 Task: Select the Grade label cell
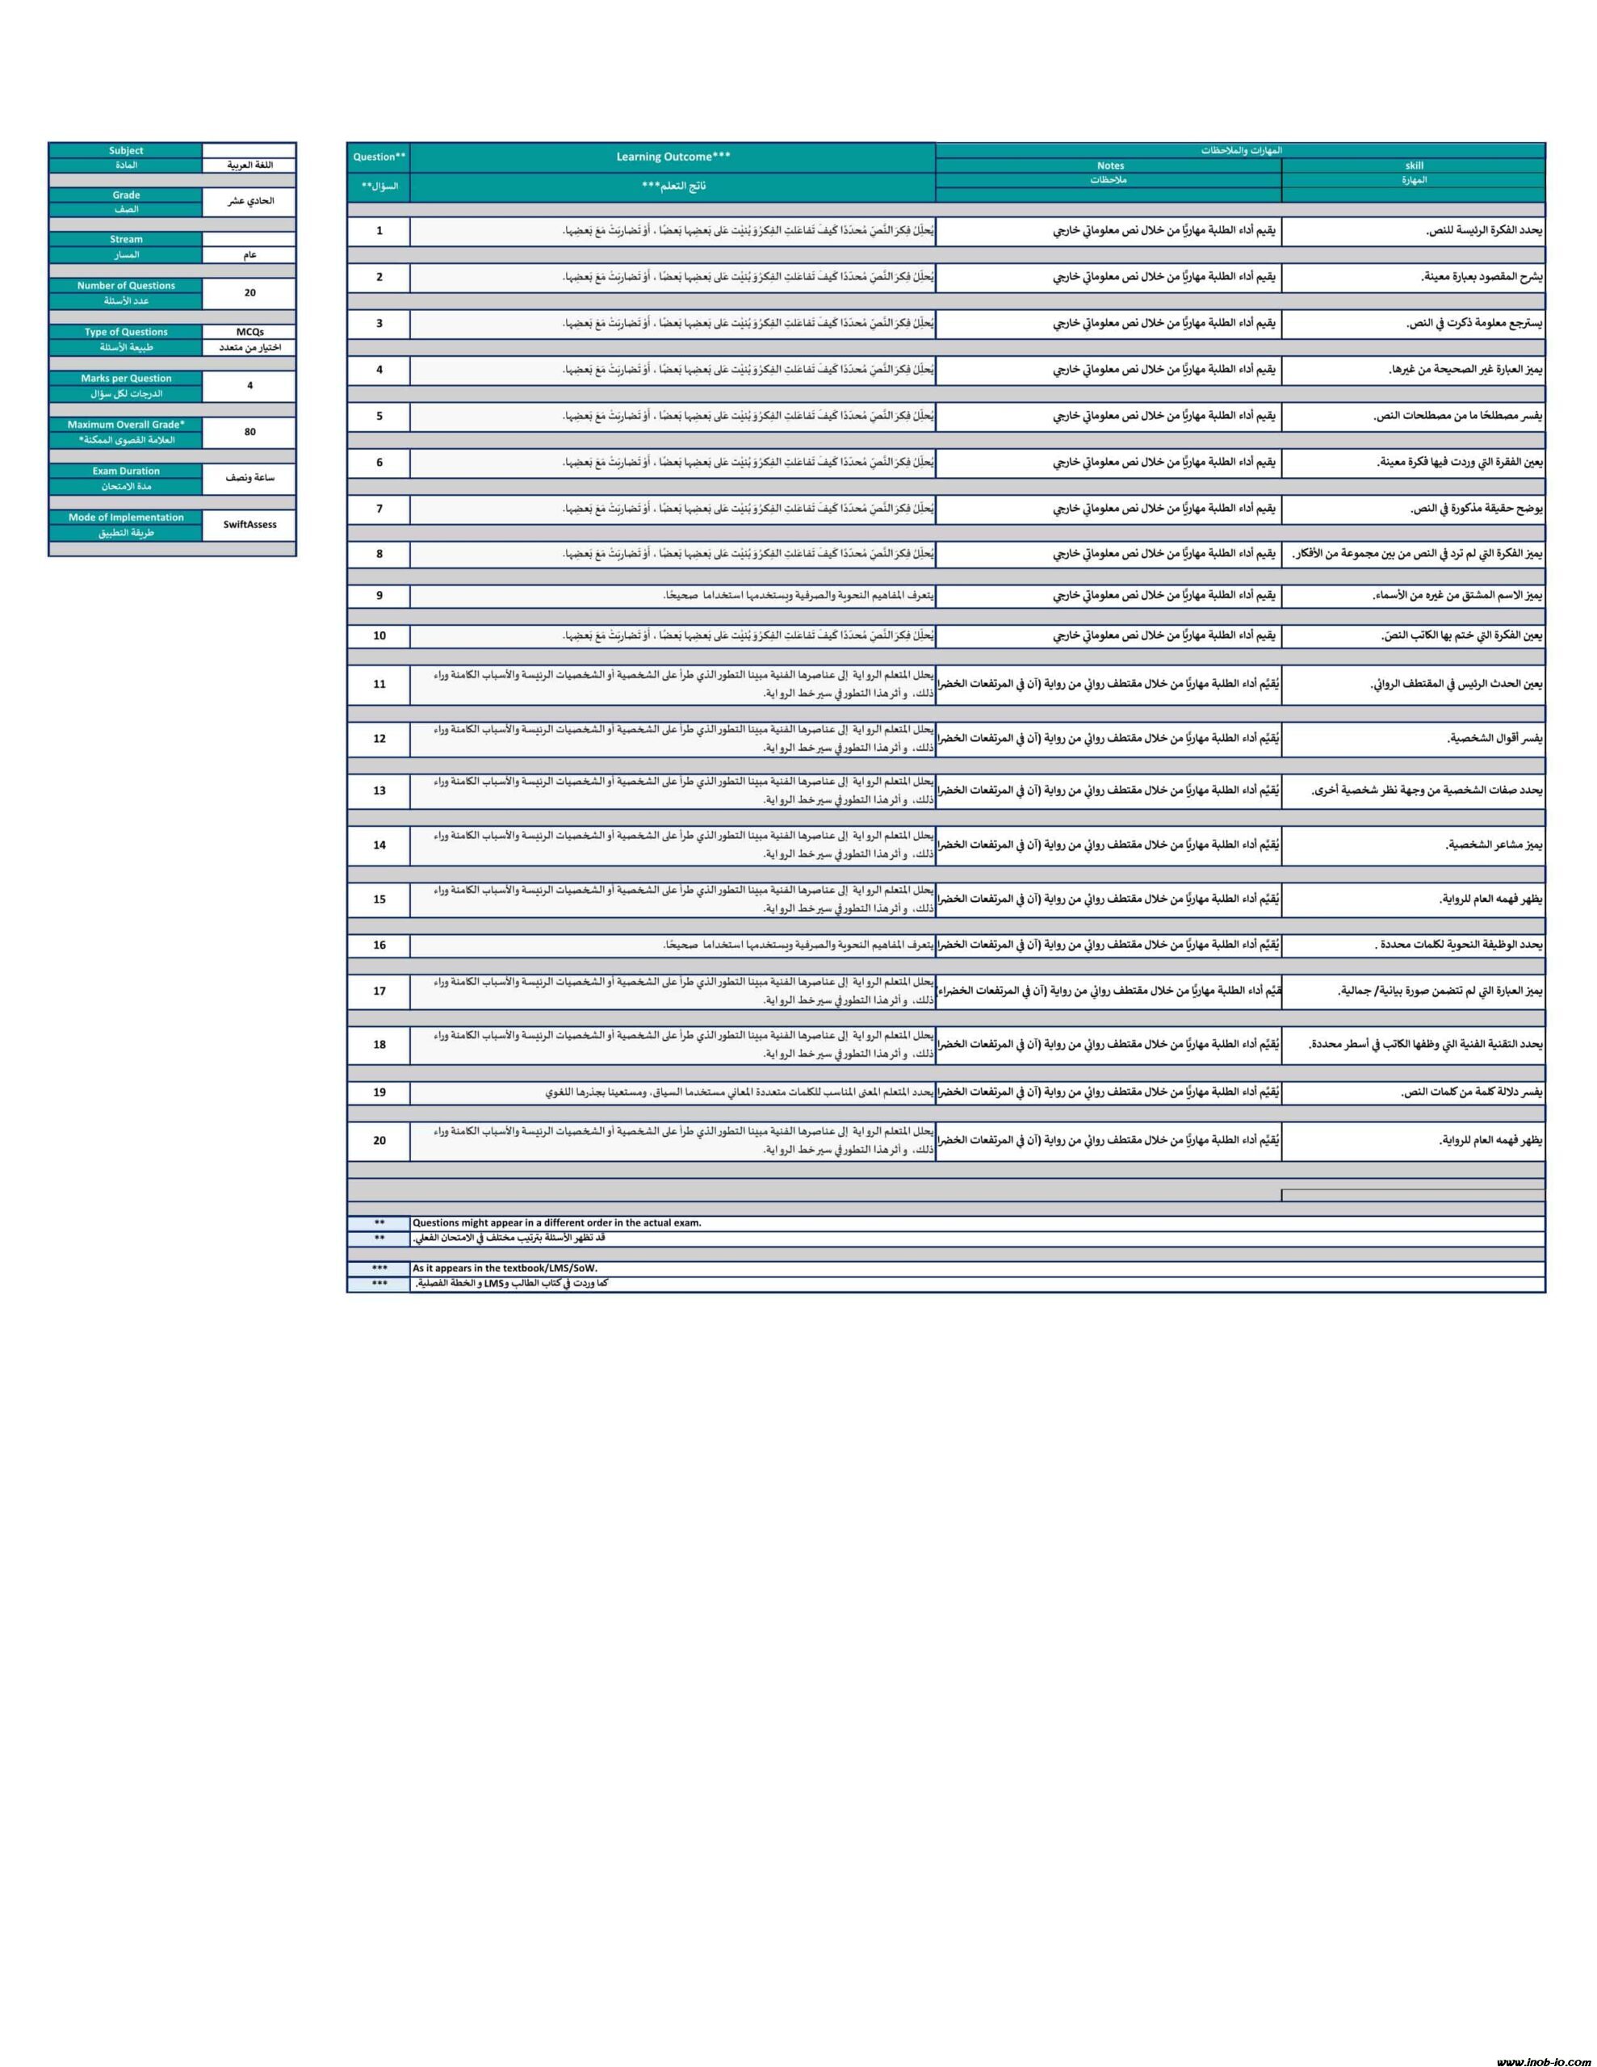[126, 195]
